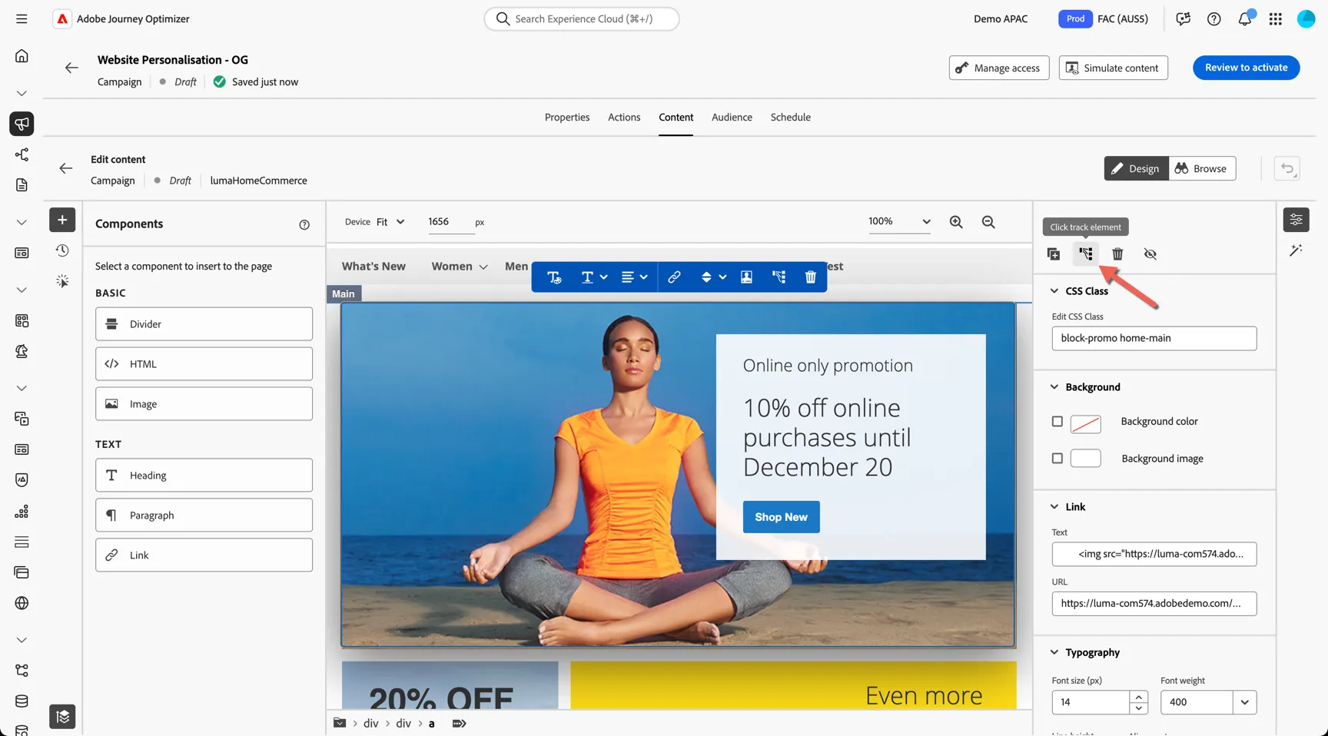
Task: Open the Components help icon
Action: 304,224
